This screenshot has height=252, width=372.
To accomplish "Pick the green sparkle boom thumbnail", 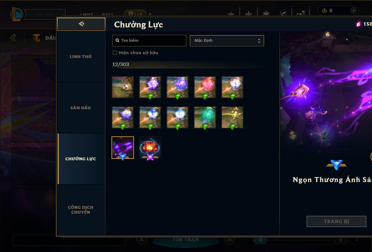I will click(x=205, y=117).
